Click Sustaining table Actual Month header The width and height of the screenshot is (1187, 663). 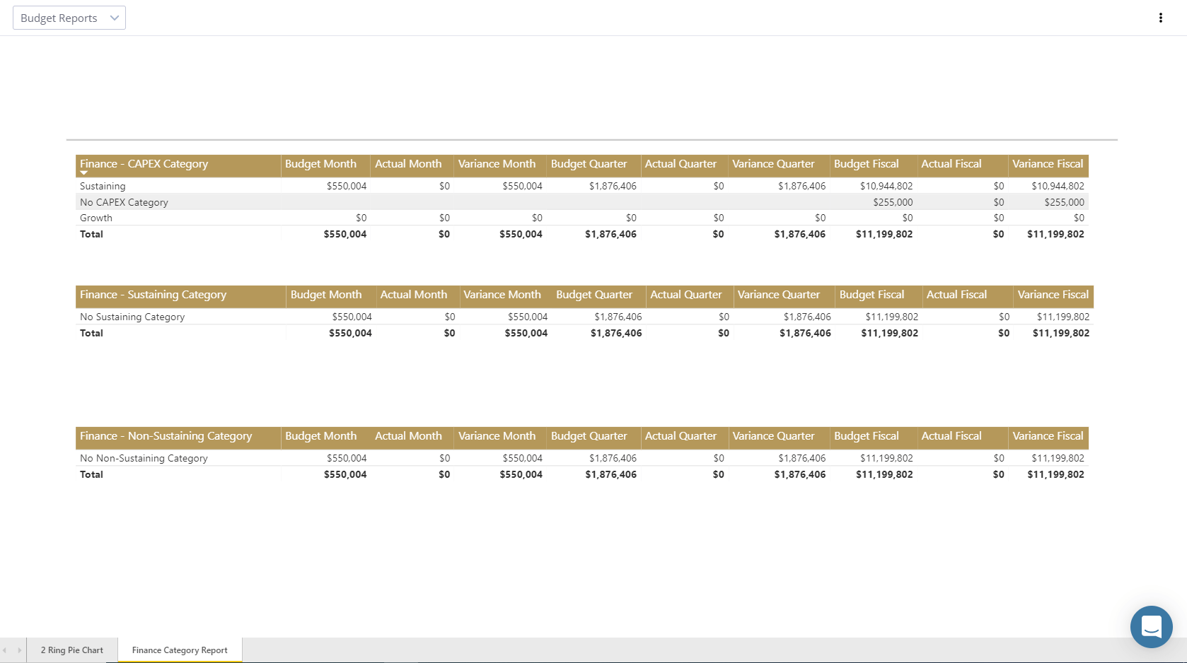(x=414, y=295)
